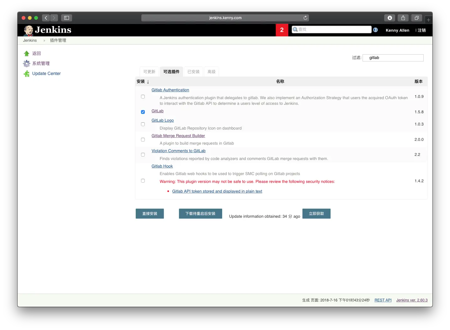The image size is (450, 330).
Task: Check the Gitlab Authentication plugin checkbox
Action: click(143, 97)
